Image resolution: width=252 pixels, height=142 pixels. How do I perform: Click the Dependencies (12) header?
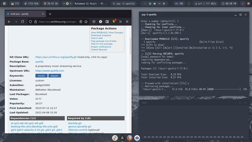click(37, 118)
